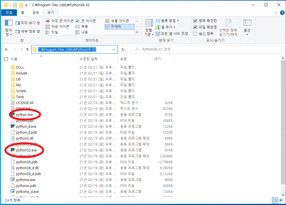Open 옵션 folder options button
286x205 pixels.
click(247, 28)
